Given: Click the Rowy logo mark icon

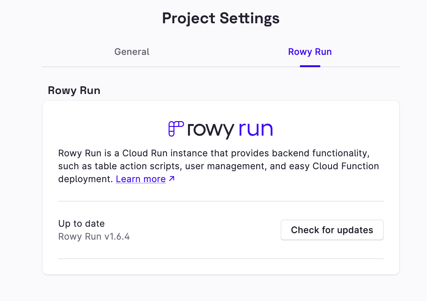Looking at the screenshot, I should click(176, 129).
